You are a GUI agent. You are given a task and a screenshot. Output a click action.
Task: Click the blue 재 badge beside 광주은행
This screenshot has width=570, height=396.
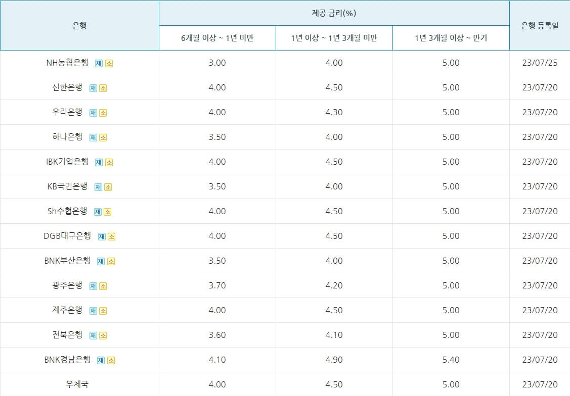93,286
